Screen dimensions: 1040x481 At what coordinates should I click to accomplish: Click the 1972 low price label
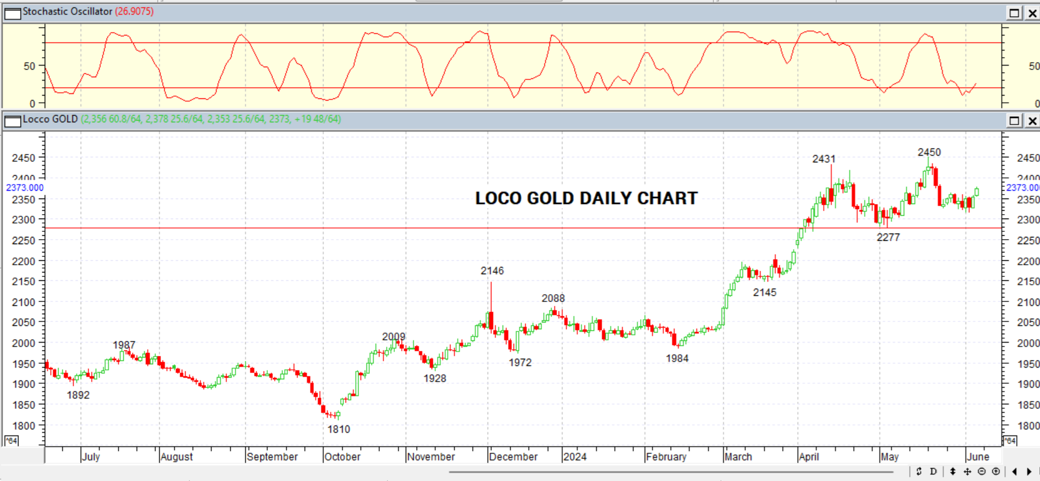[x=520, y=363]
